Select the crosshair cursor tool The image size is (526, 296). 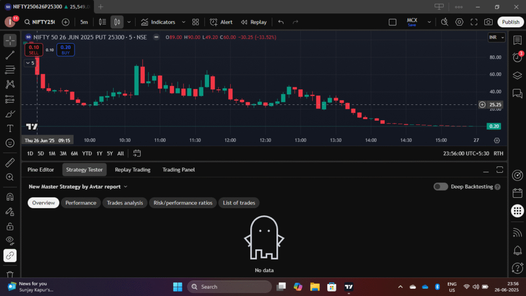(x=10, y=41)
